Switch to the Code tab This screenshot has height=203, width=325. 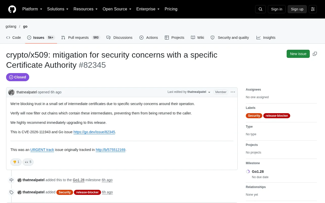(13, 38)
